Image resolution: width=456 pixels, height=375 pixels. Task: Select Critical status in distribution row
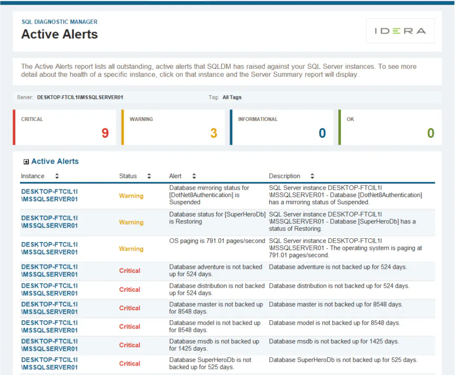pos(130,289)
